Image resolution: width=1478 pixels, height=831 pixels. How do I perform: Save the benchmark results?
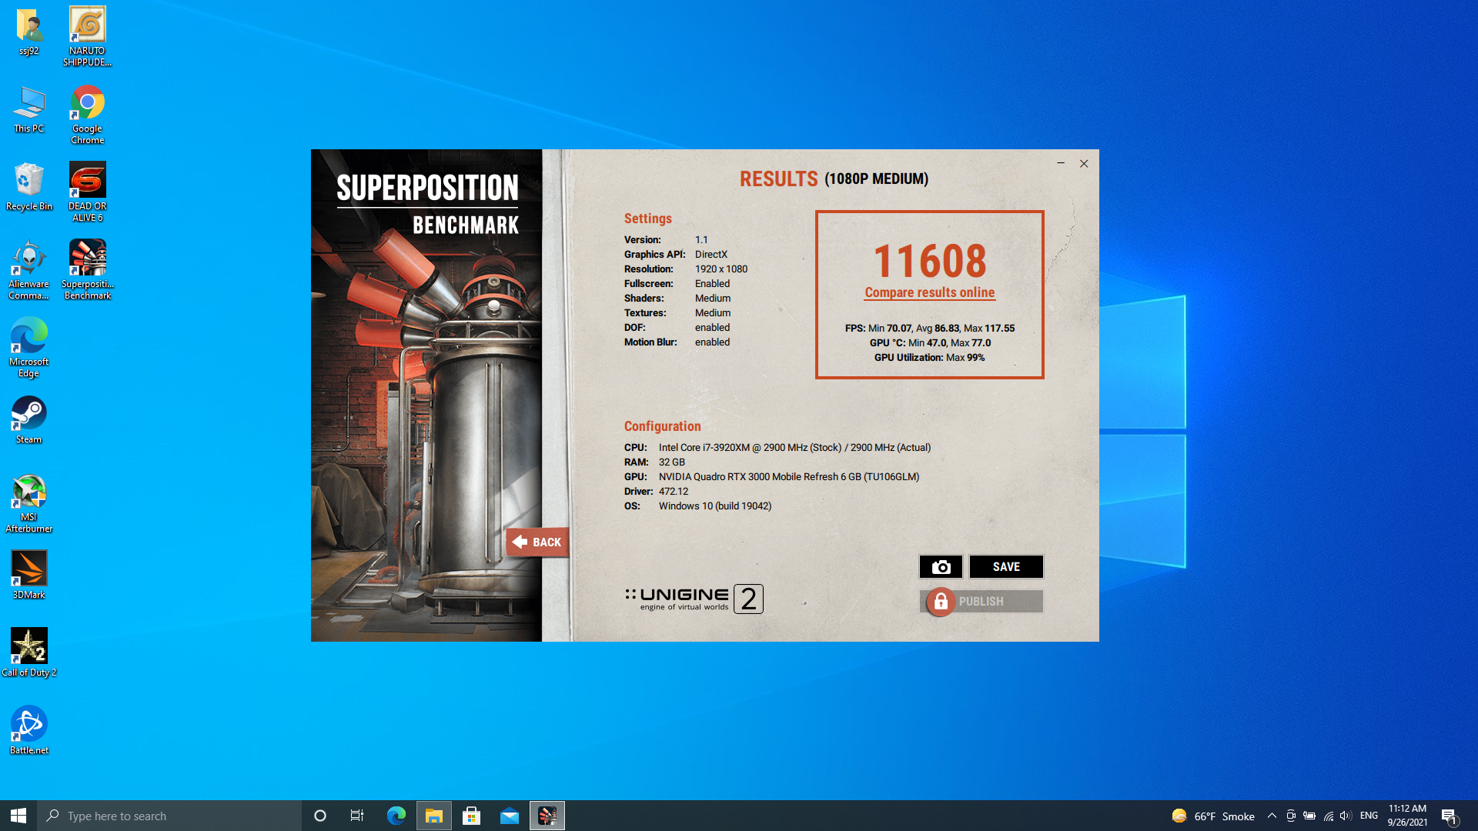pos(1006,567)
